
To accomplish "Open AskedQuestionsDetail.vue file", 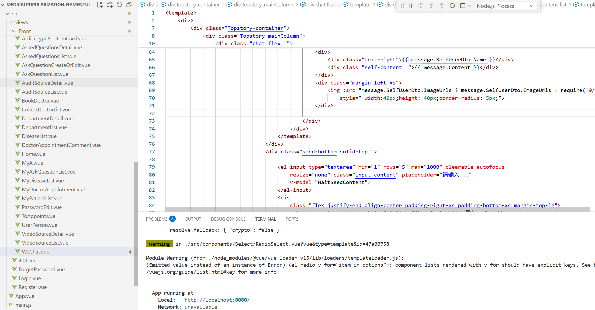I will tap(69, 47).
